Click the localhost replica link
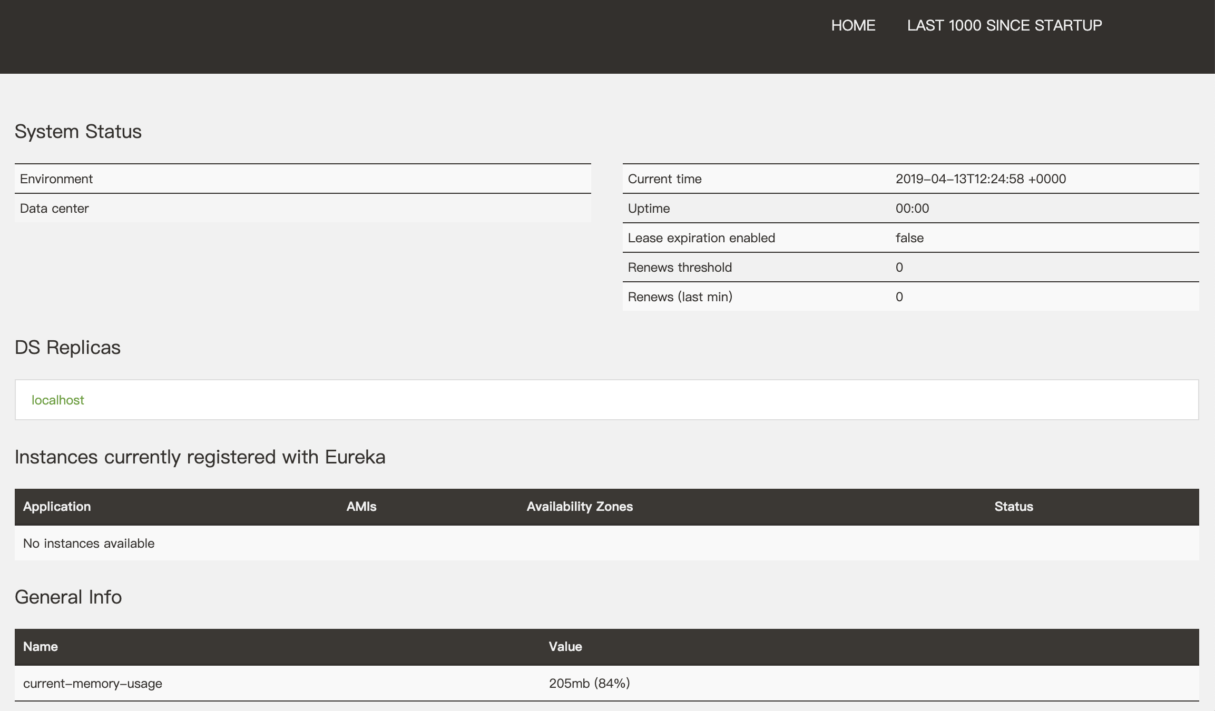 [x=58, y=400]
